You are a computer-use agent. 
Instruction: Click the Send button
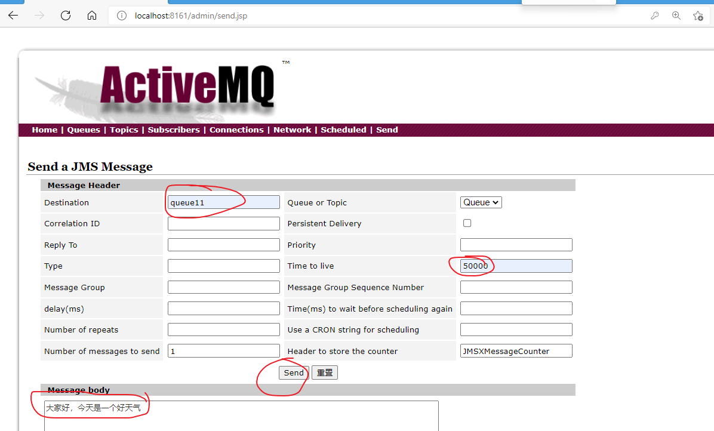(x=294, y=372)
